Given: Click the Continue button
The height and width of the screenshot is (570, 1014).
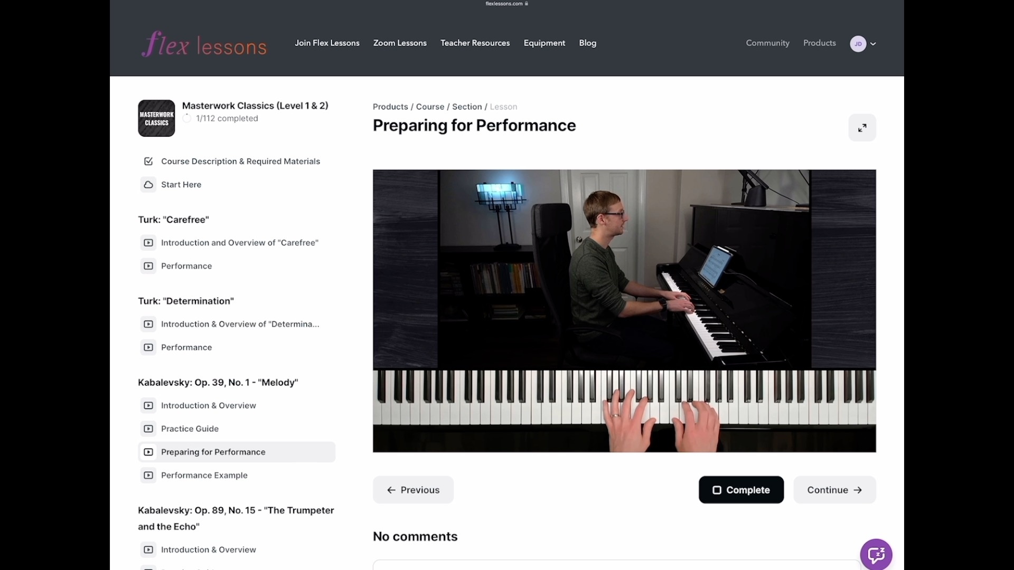Looking at the screenshot, I should point(833,490).
